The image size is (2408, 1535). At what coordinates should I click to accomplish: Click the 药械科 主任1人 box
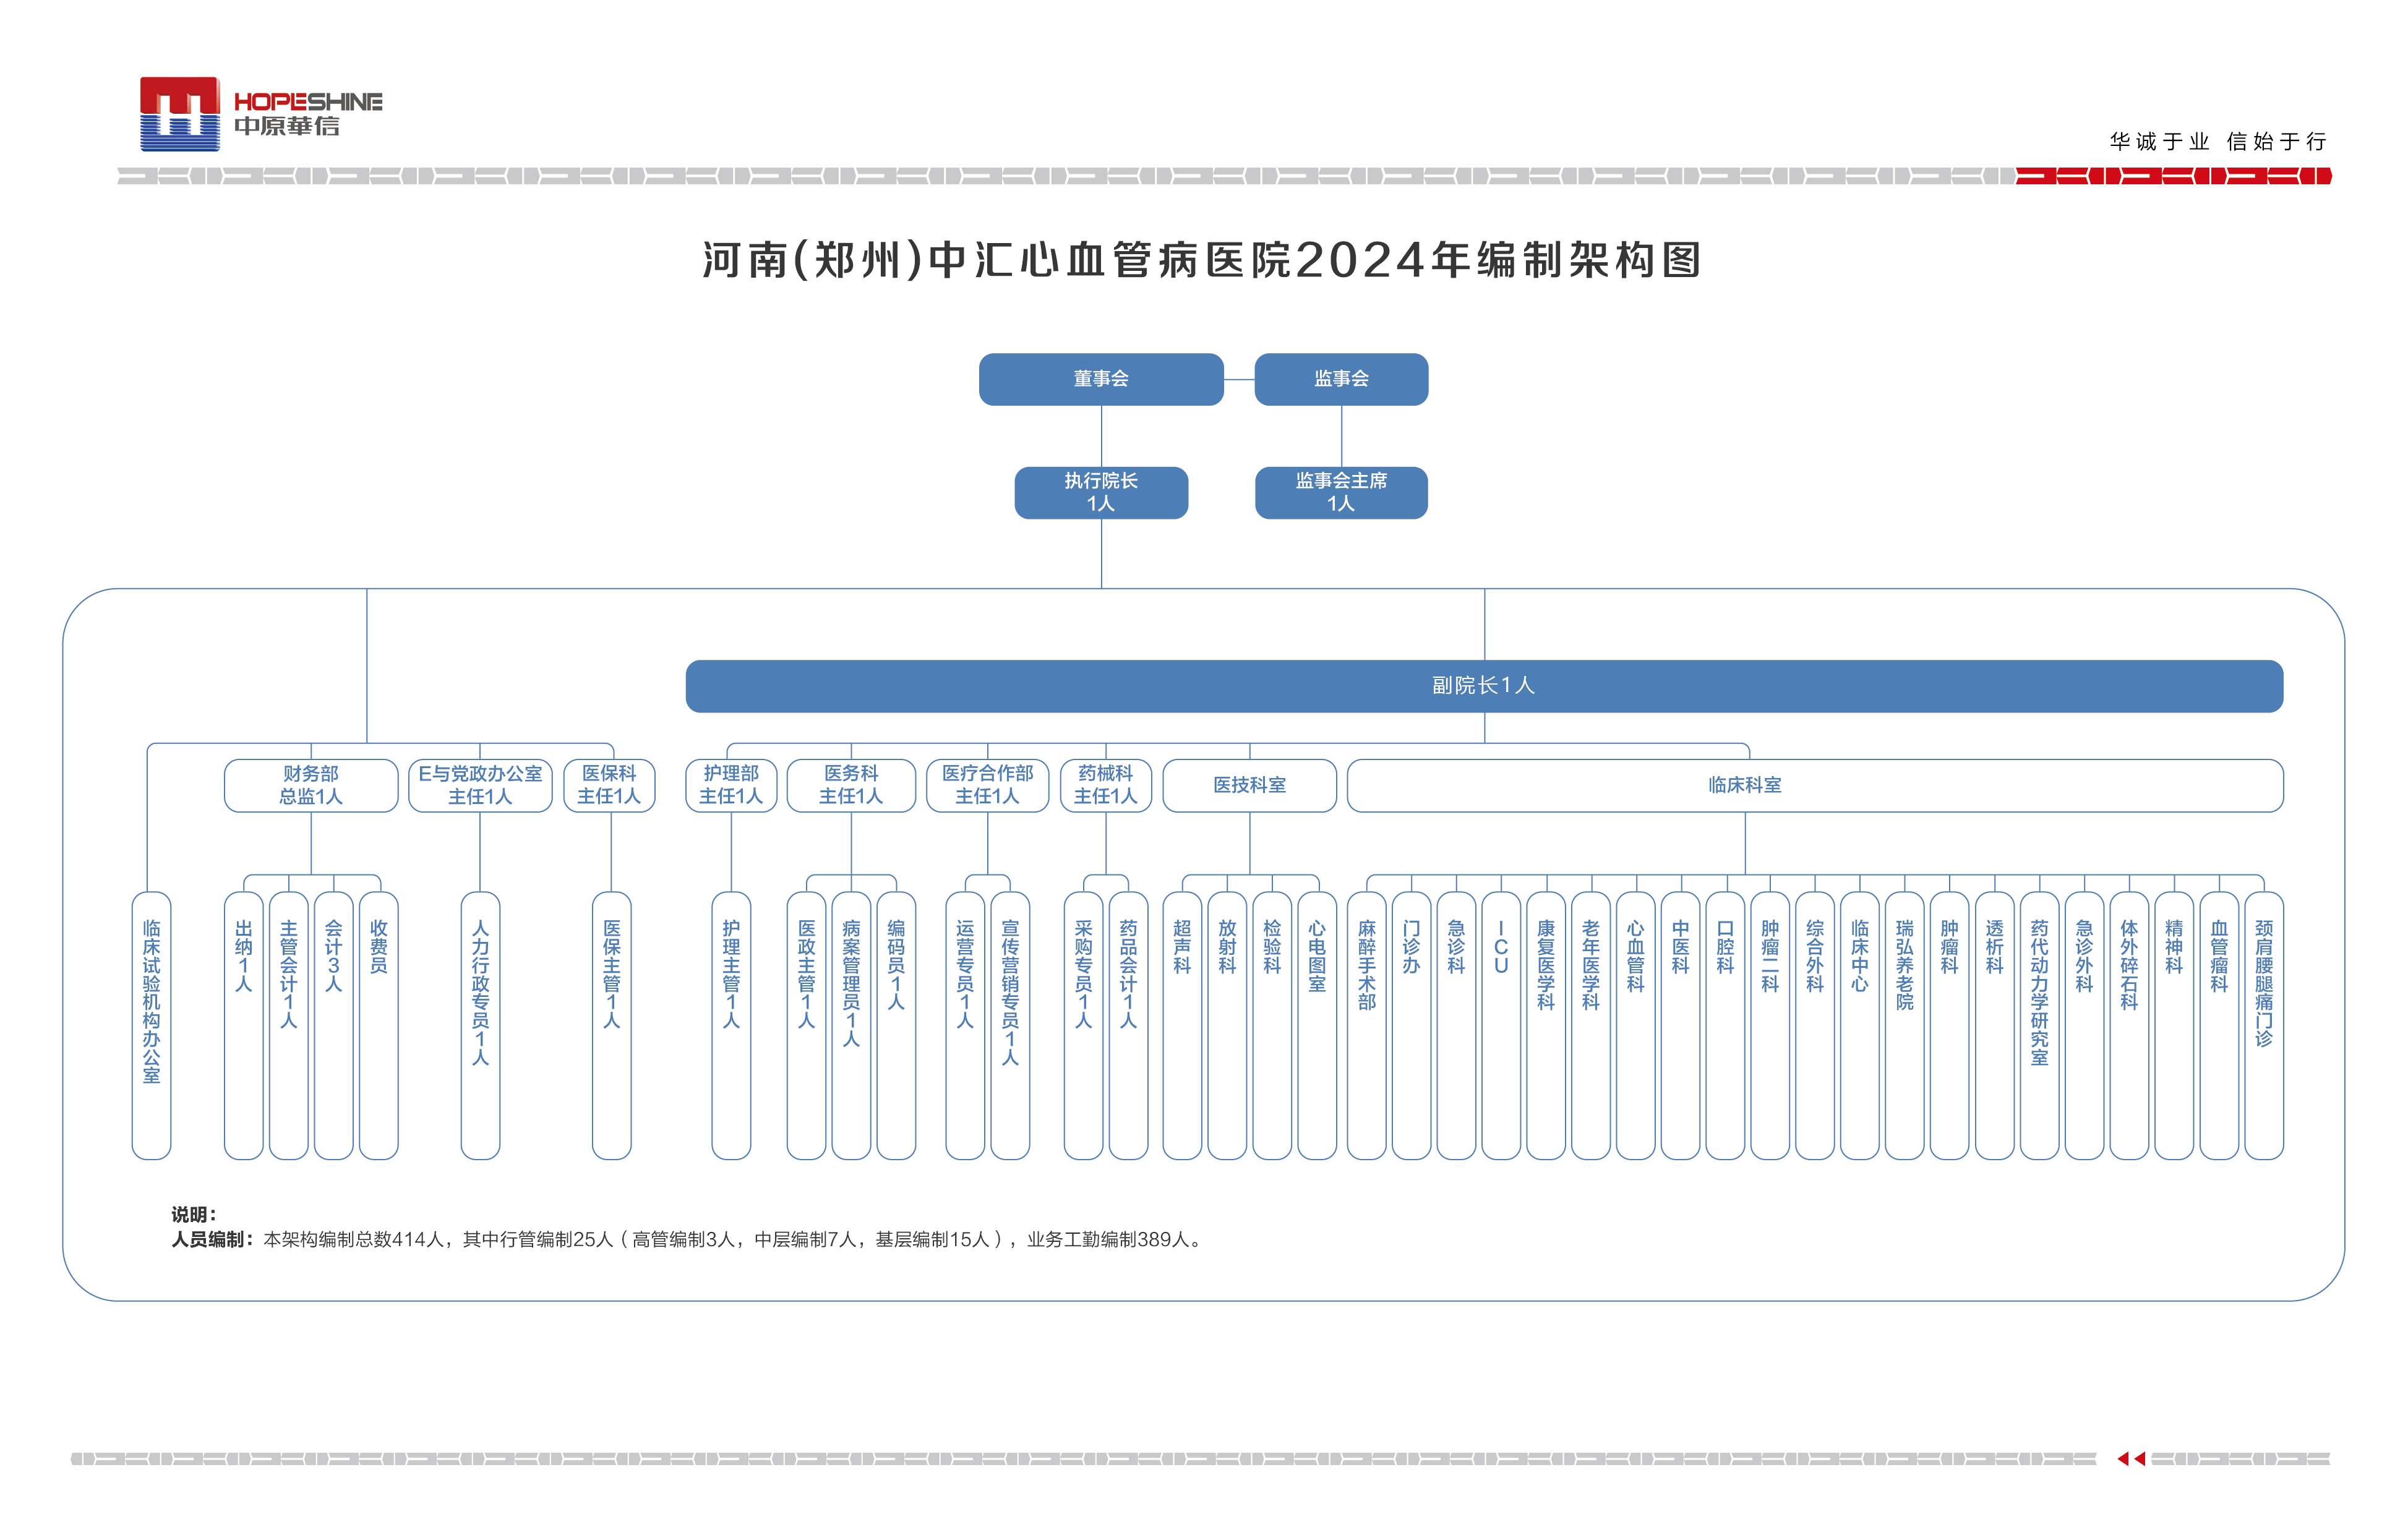pos(1106,785)
